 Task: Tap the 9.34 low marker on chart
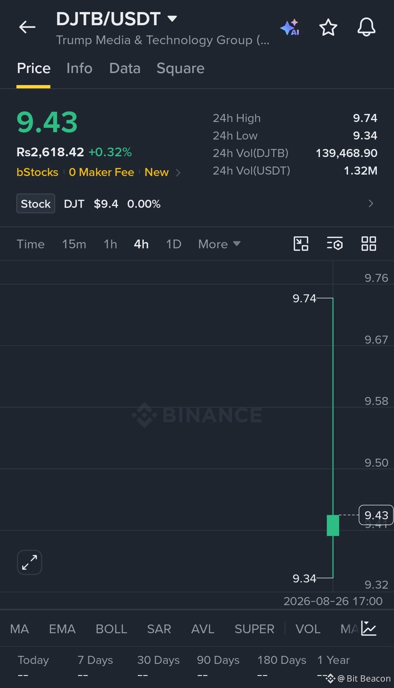(304, 578)
